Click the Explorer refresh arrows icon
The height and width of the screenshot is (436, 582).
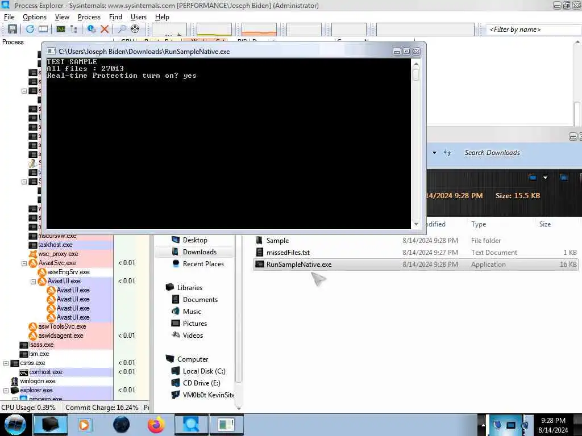pos(447,152)
